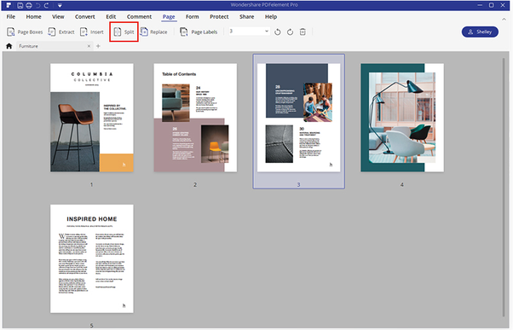The height and width of the screenshot is (330, 513).
Task: Select page 1 Columbia Collective thumbnail
Action: point(92,118)
